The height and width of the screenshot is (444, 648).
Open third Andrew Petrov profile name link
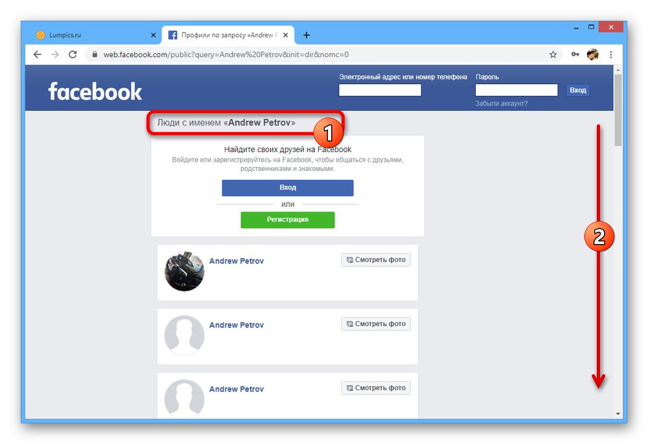click(x=237, y=389)
